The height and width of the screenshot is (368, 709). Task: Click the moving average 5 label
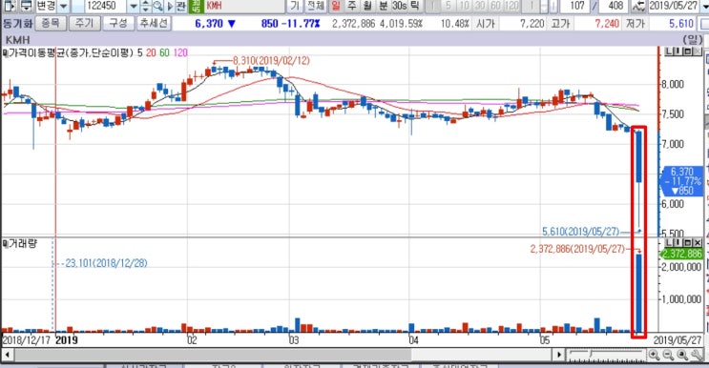point(140,52)
